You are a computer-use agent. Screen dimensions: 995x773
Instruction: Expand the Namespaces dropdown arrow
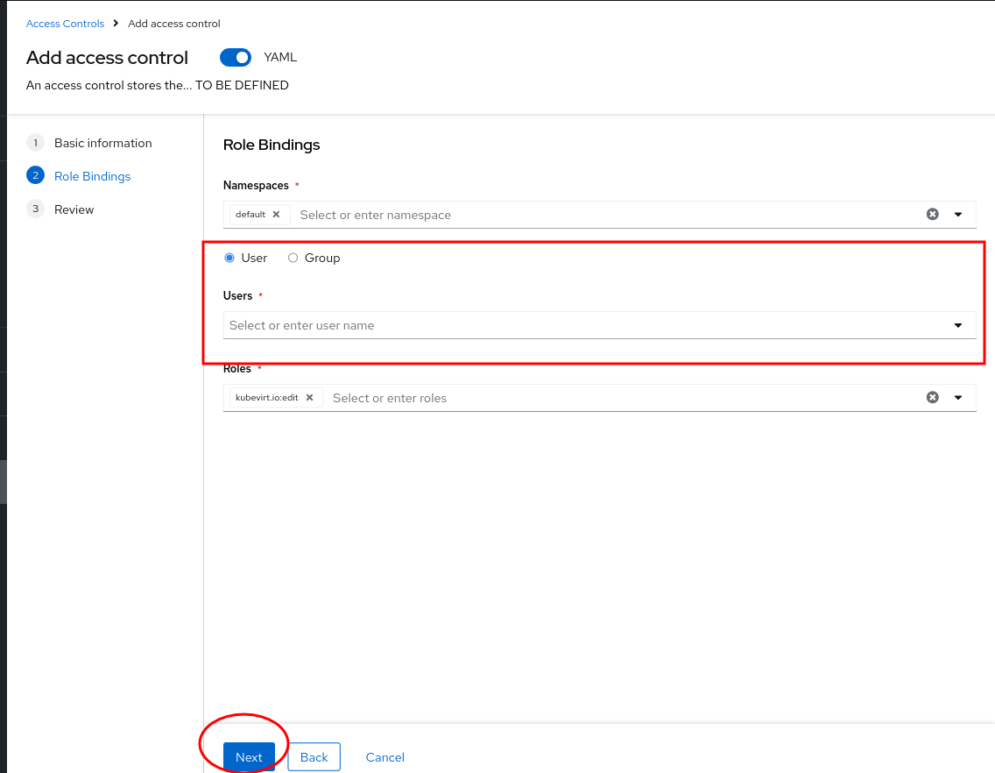(x=958, y=214)
